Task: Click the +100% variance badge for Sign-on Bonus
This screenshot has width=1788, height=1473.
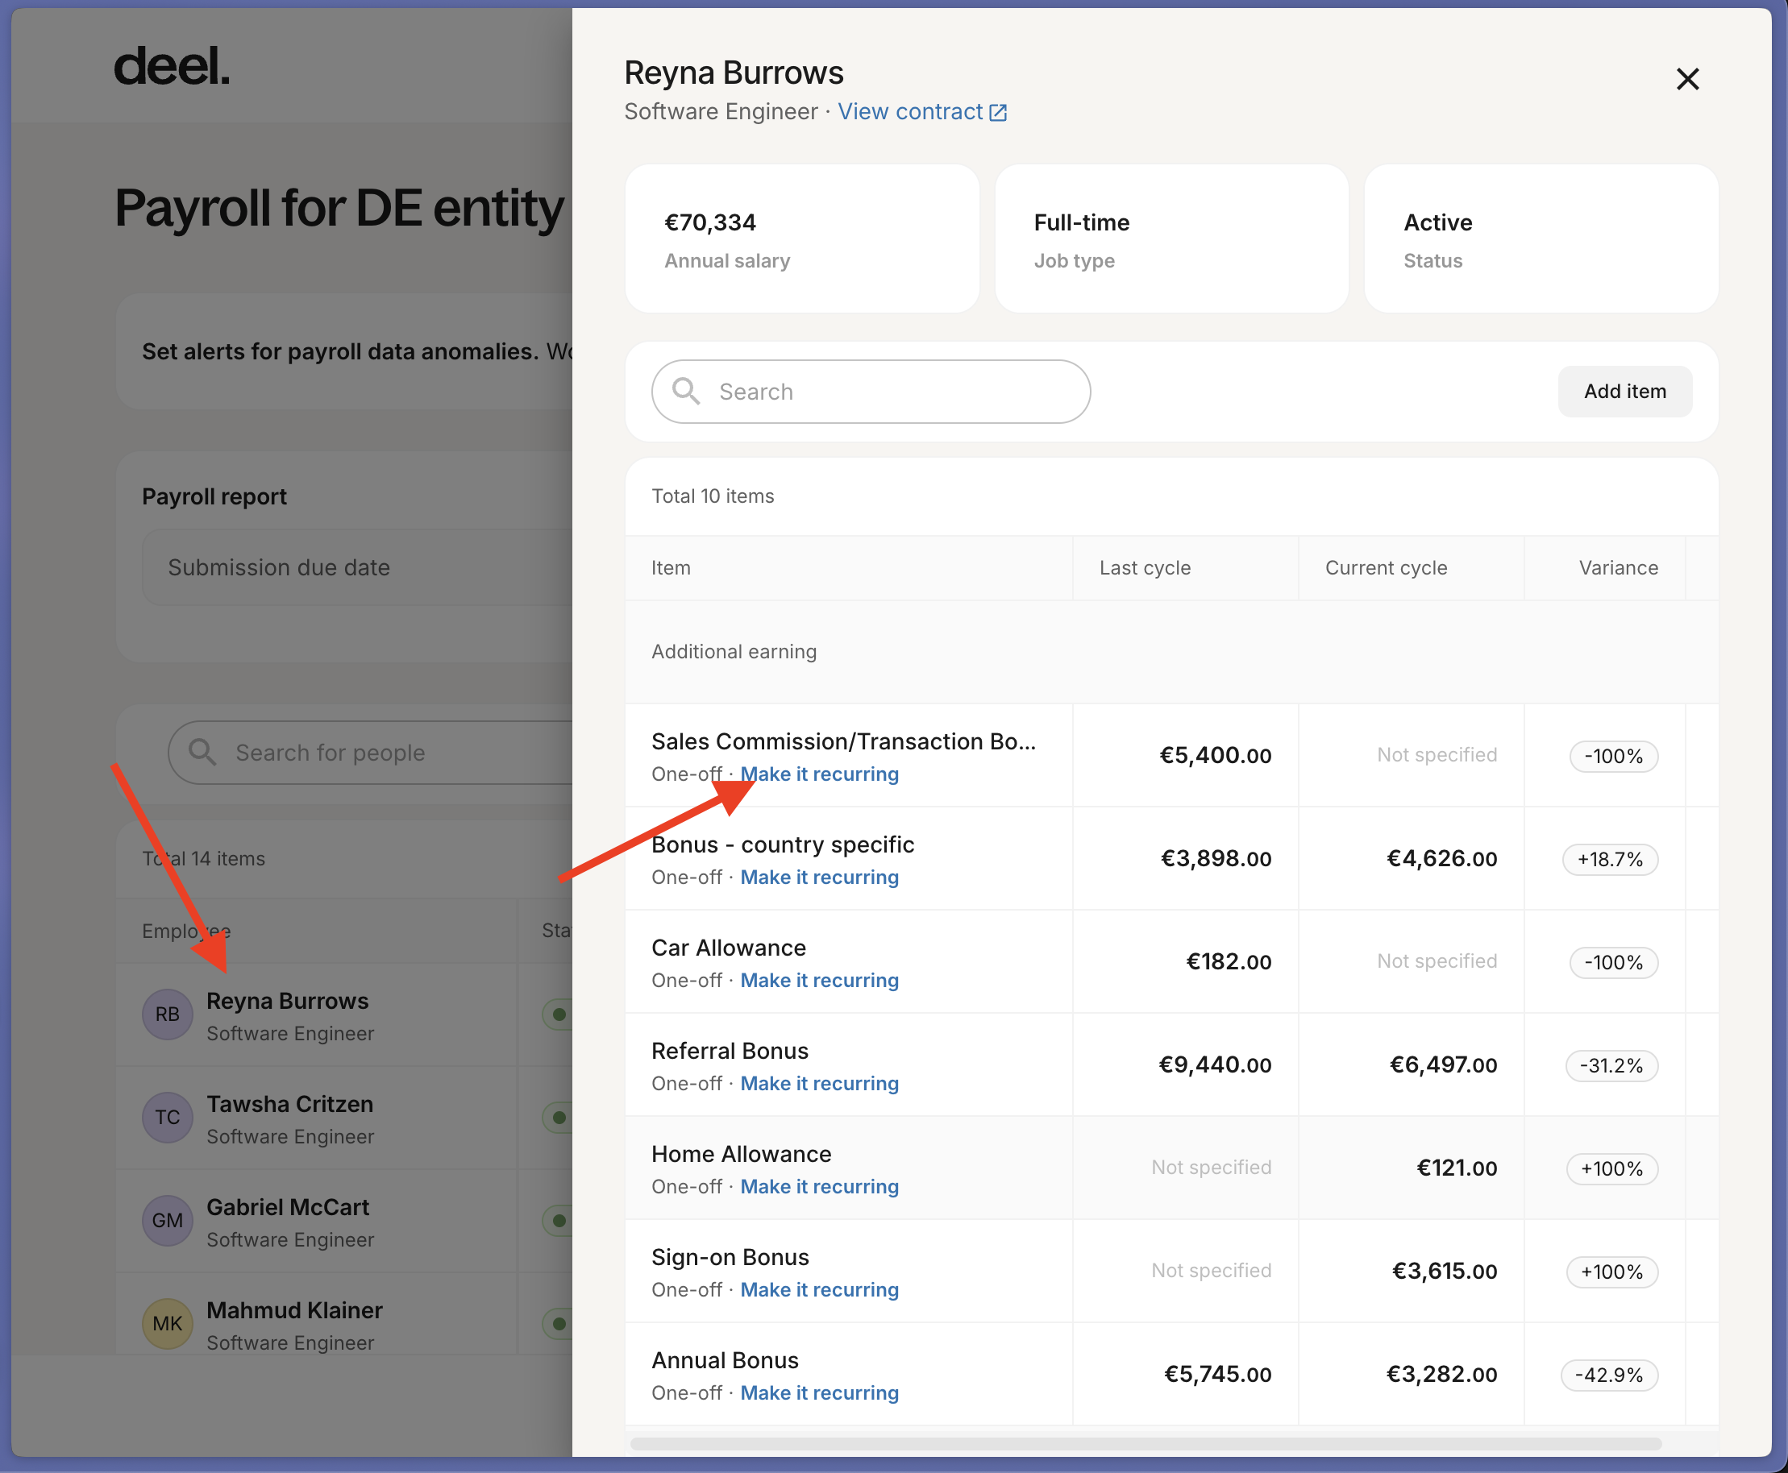Action: pyautogui.click(x=1611, y=1272)
